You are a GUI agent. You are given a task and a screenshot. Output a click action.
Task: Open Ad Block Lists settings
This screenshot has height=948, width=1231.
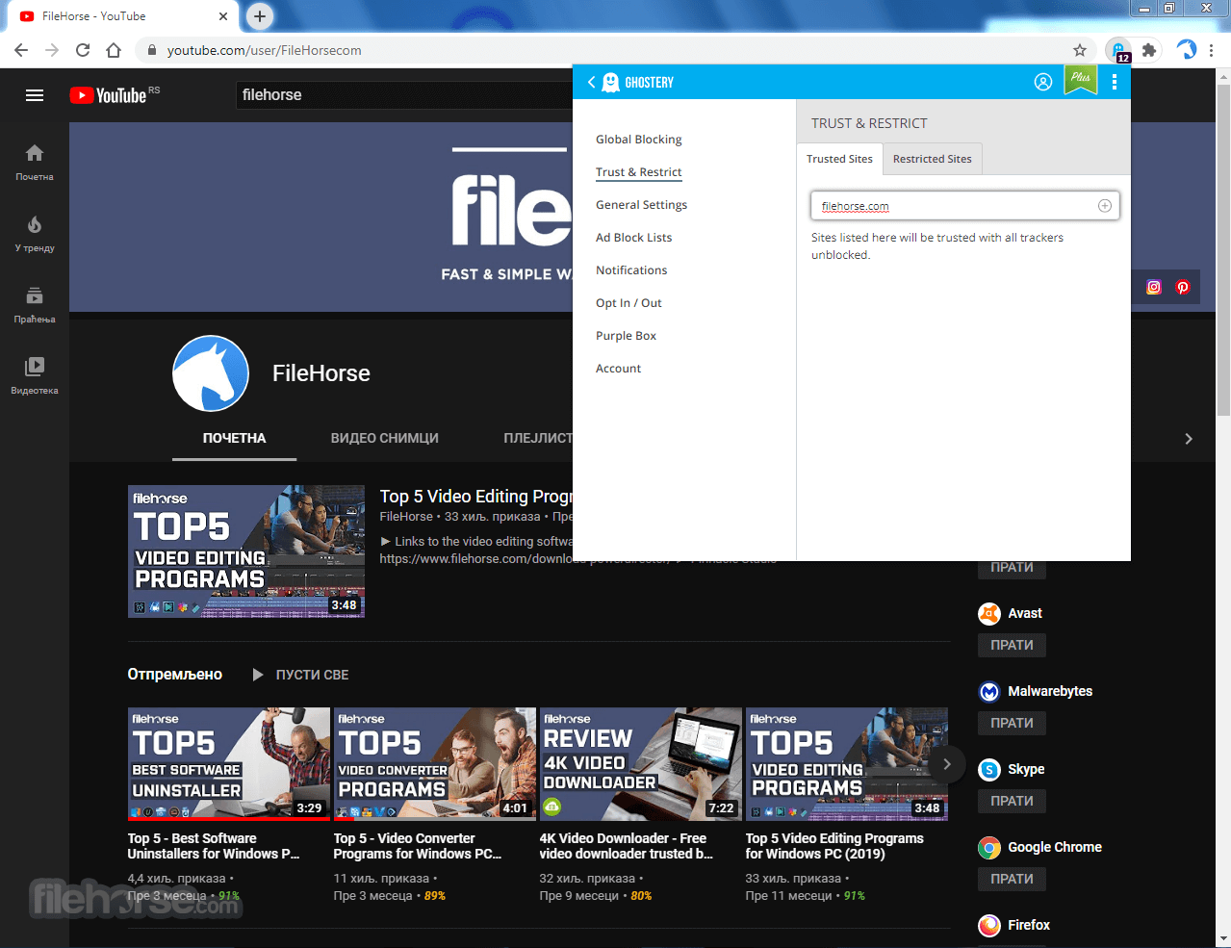633,238
